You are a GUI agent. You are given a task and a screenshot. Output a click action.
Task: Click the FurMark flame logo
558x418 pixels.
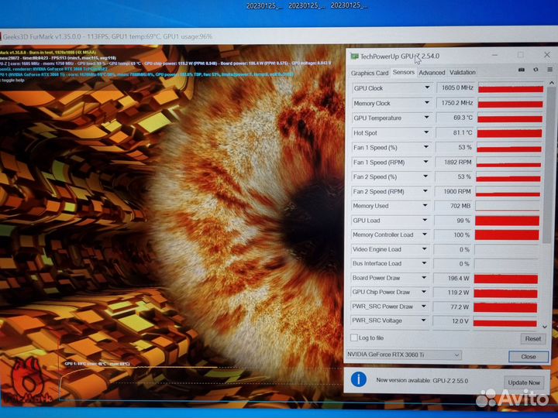[x=29, y=380]
